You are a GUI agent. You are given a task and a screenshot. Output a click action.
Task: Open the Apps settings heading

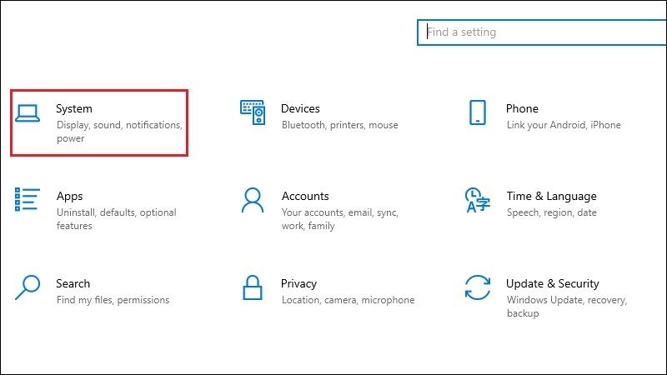(x=70, y=197)
